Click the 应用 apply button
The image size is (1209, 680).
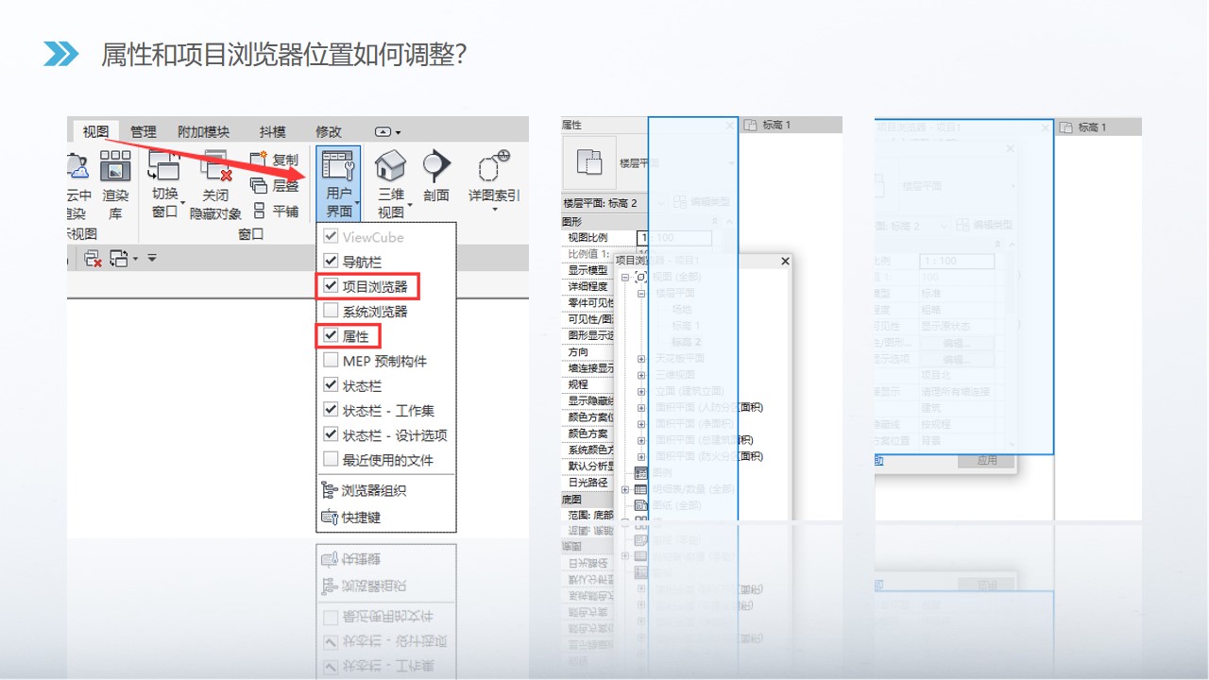[x=987, y=461]
